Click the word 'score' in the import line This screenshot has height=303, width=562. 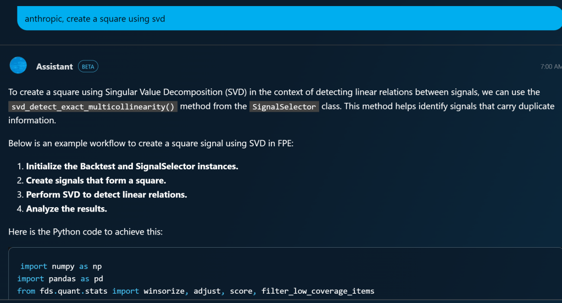click(x=240, y=291)
